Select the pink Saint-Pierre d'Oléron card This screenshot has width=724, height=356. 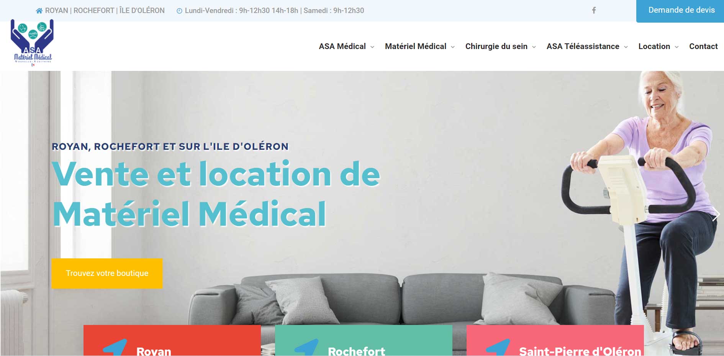pos(555,340)
